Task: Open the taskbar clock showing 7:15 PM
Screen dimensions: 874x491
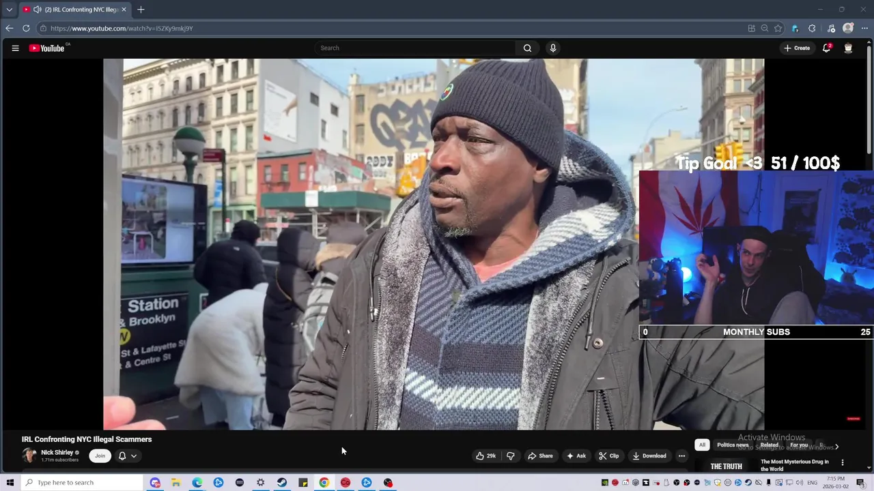Action: point(836,482)
